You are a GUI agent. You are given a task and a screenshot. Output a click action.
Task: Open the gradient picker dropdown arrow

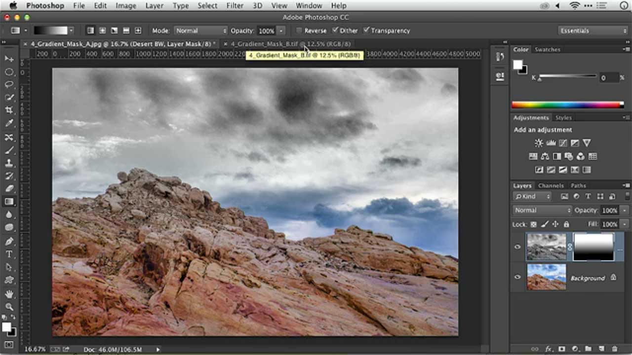(x=71, y=31)
